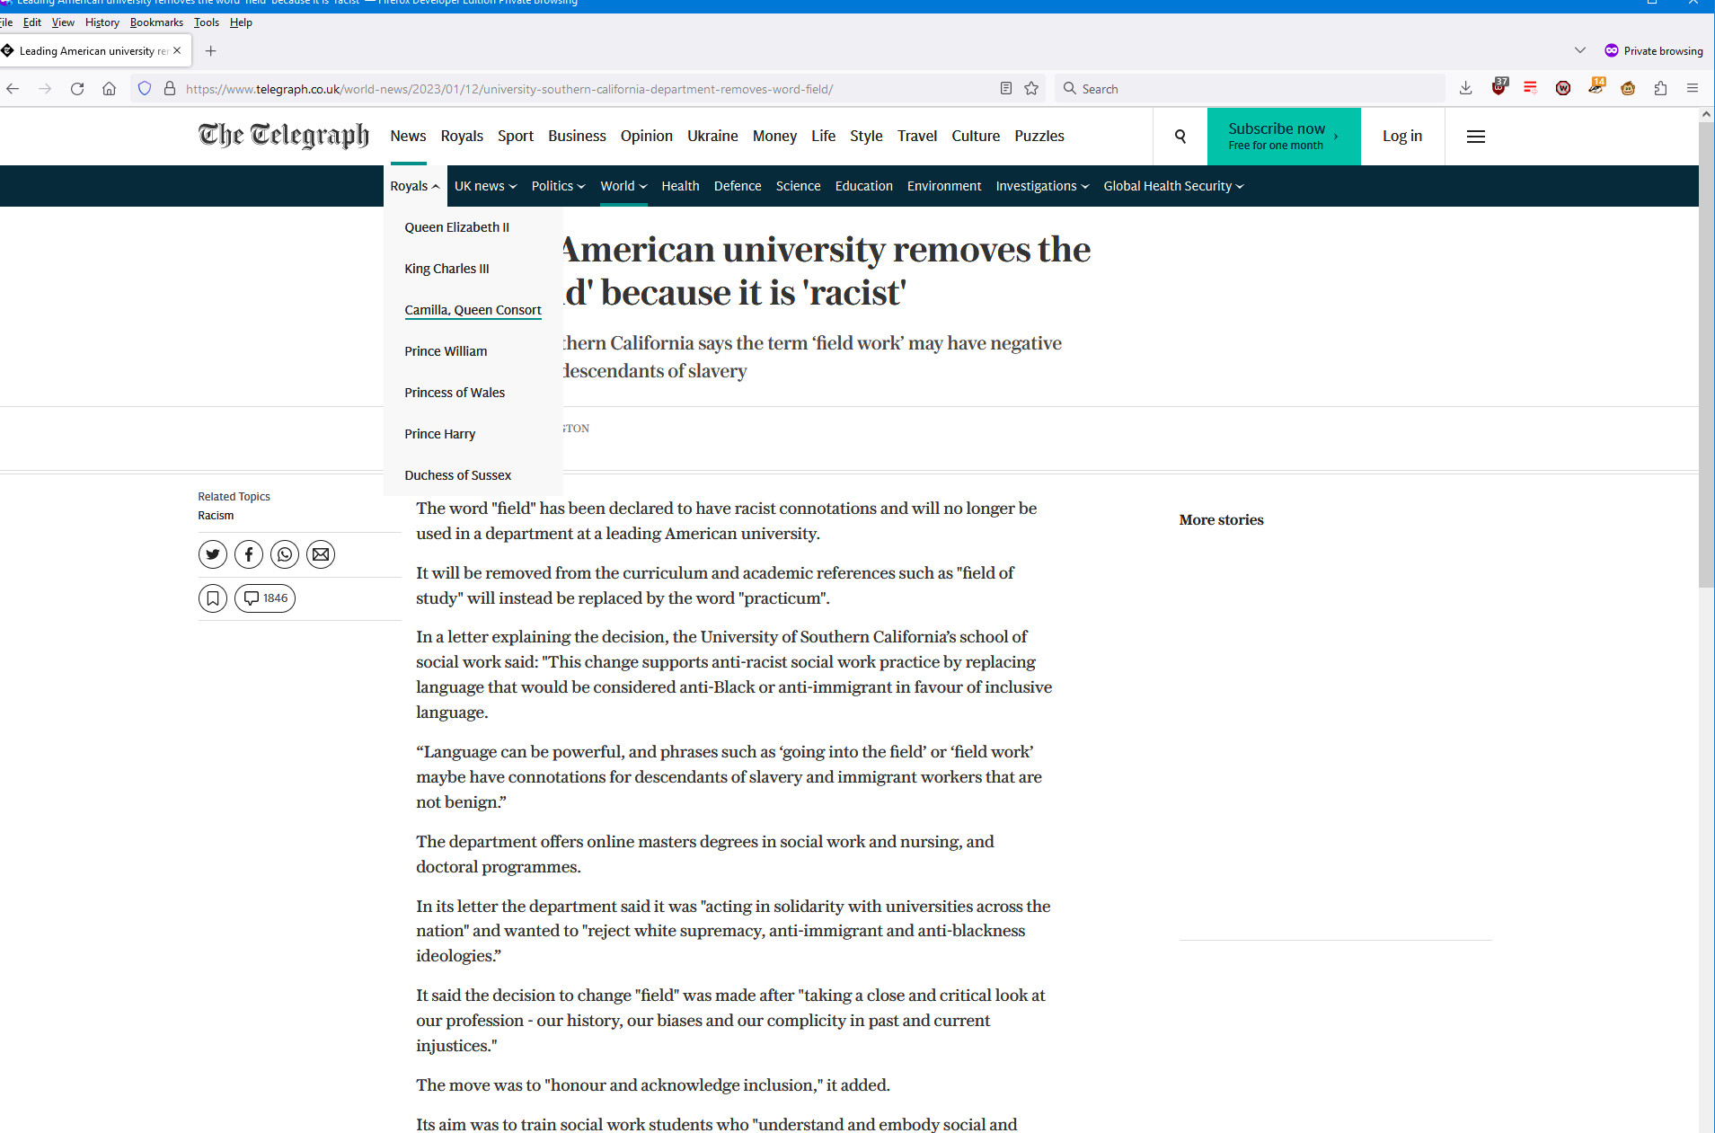Viewport: 1715px width, 1133px height.
Task: Reload the page with the refresh icon
Action: pyautogui.click(x=77, y=88)
